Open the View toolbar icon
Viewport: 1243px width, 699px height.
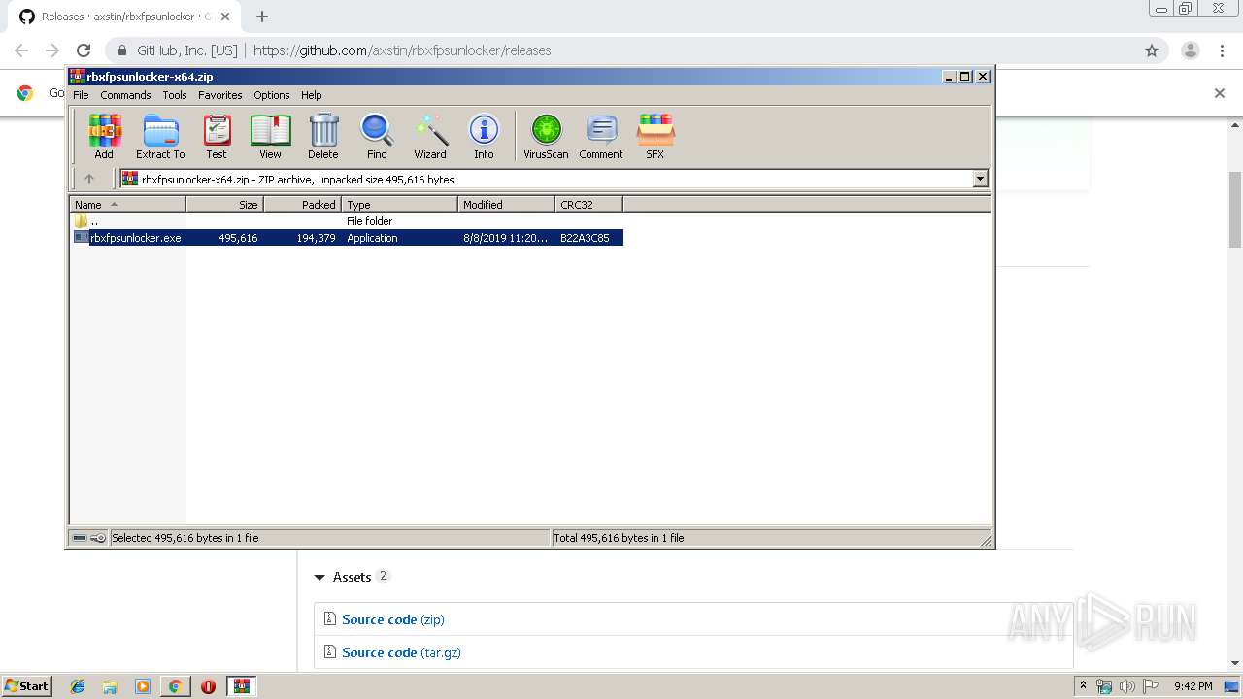tap(270, 136)
